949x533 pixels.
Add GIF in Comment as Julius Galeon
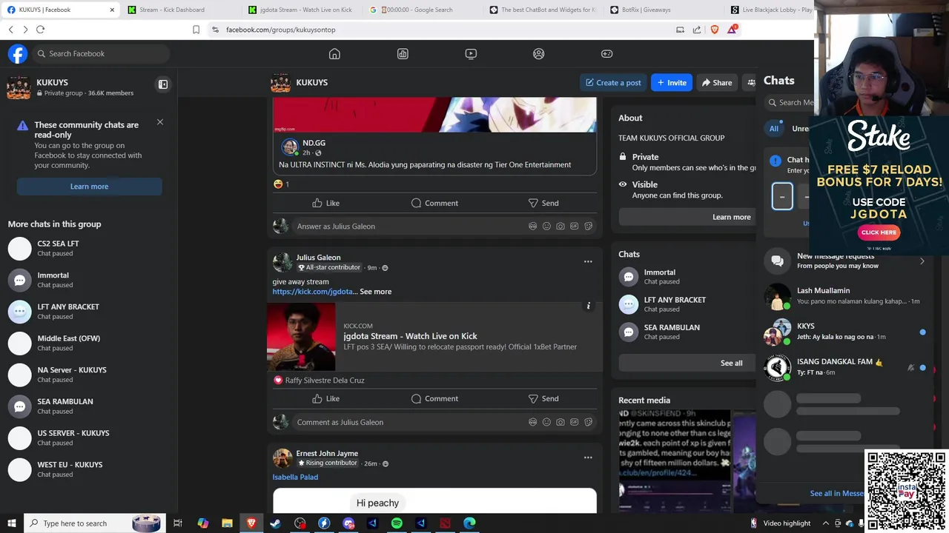point(574,422)
